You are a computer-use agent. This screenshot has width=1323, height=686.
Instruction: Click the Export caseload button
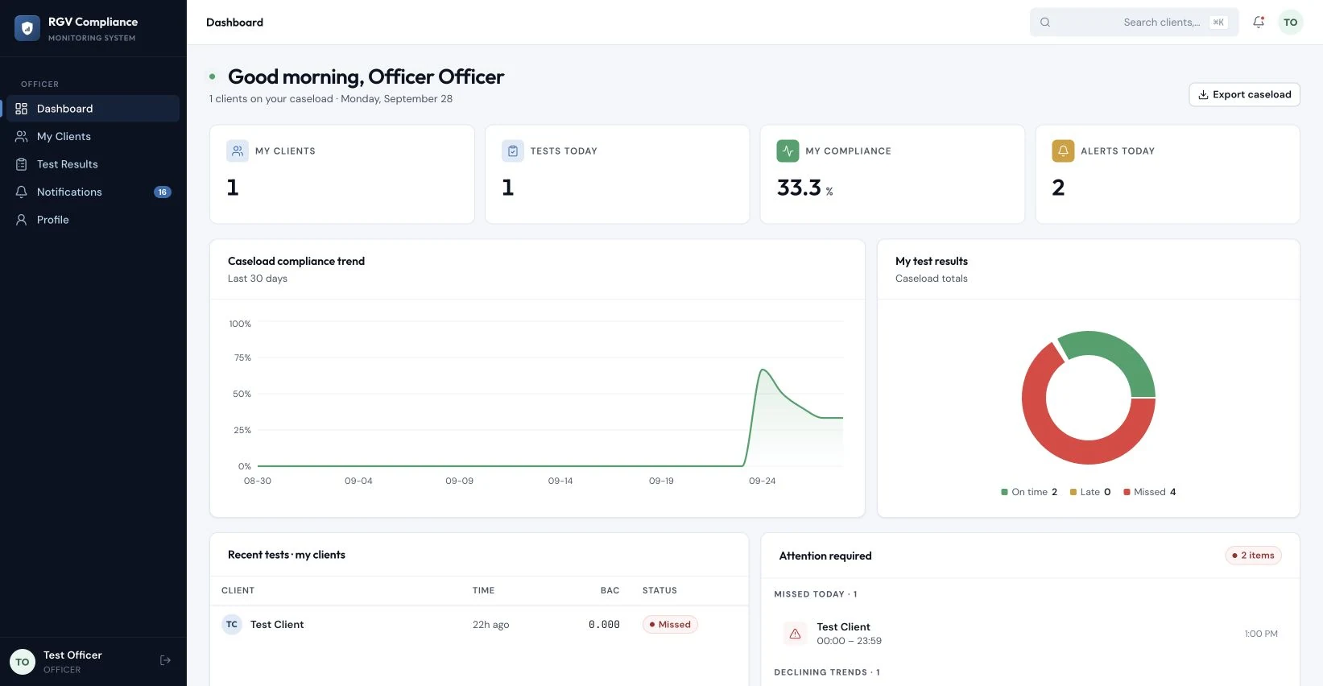click(1244, 94)
